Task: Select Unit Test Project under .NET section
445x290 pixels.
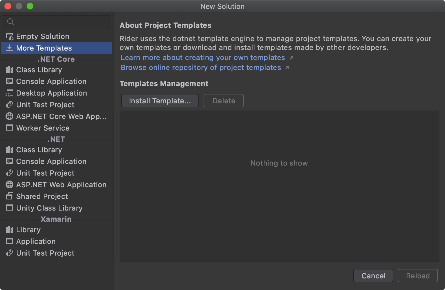Action: point(56,173)
